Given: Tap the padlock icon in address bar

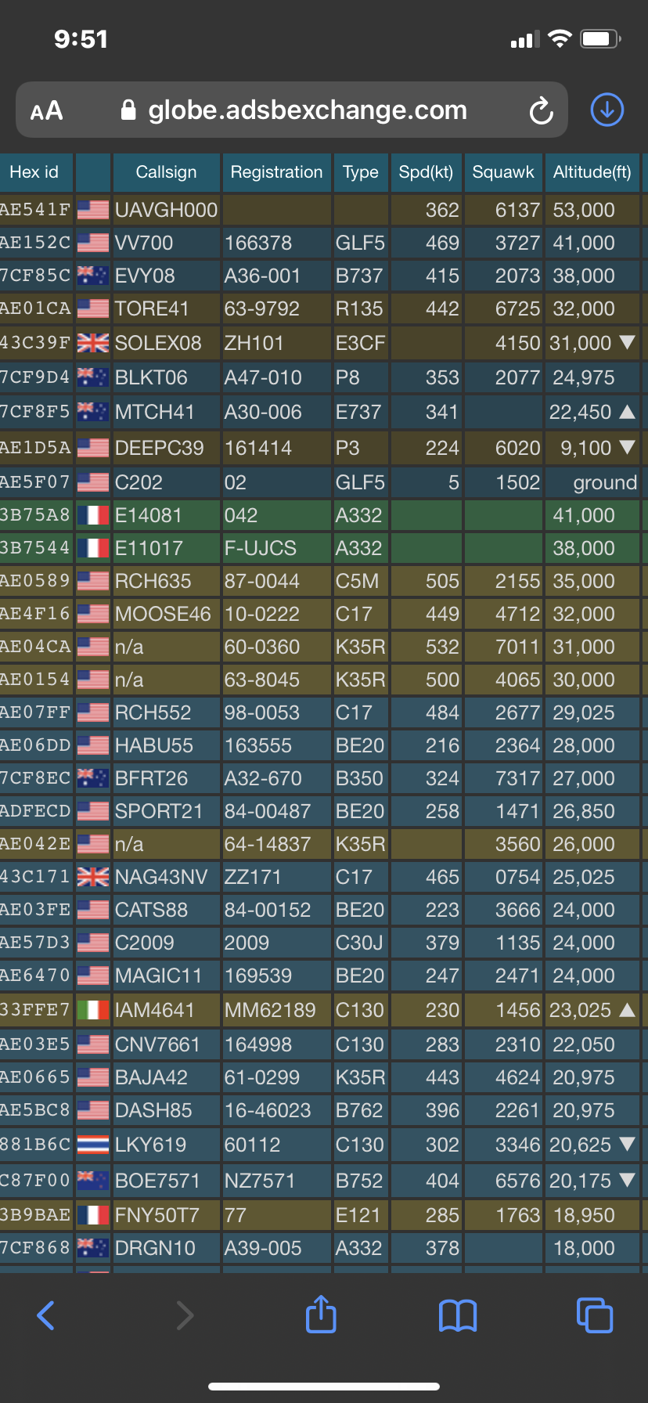Looking at the screenshot, I should (x=128, y=110).
